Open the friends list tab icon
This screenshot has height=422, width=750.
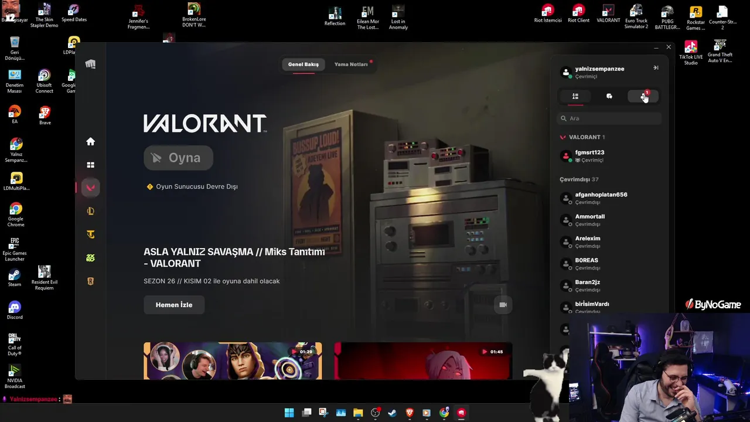pyautogui.click(x=575, y=96)
